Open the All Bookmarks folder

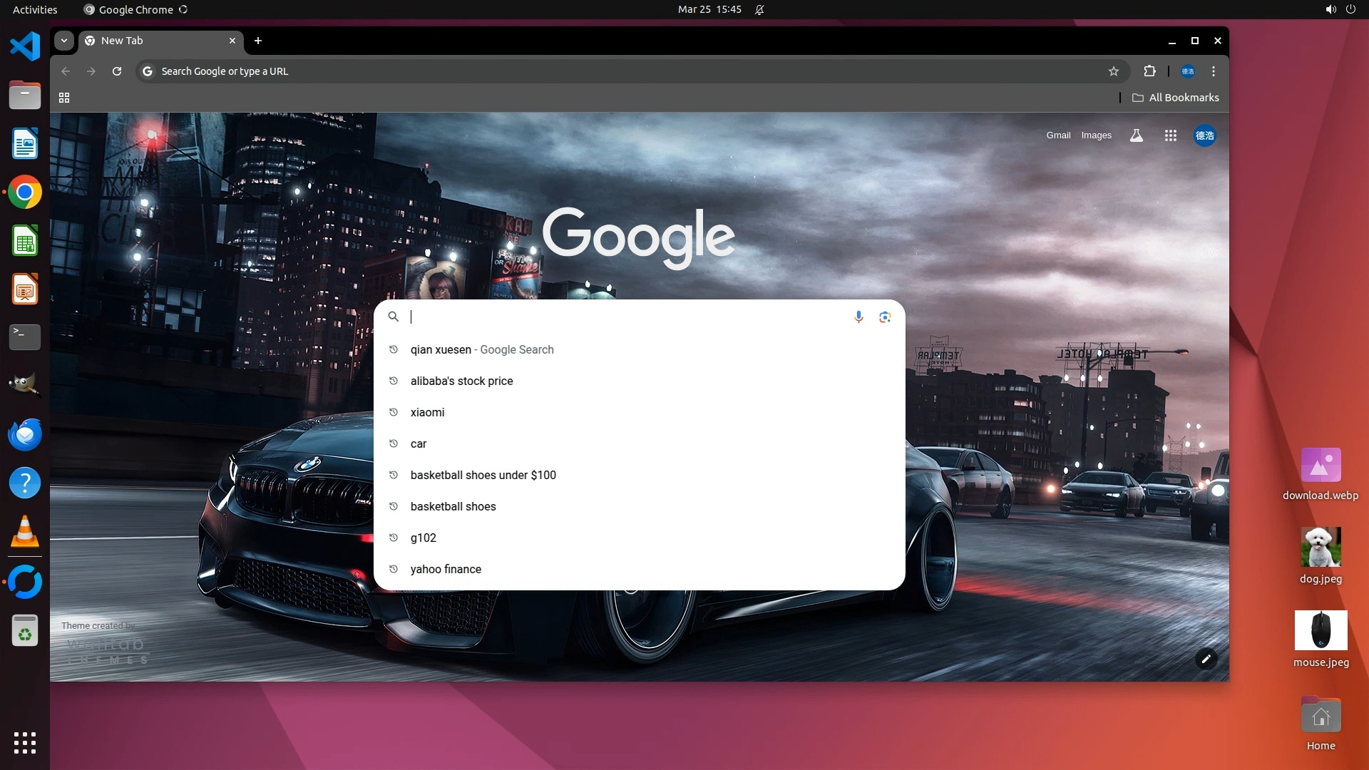[x=1175, y=98]
